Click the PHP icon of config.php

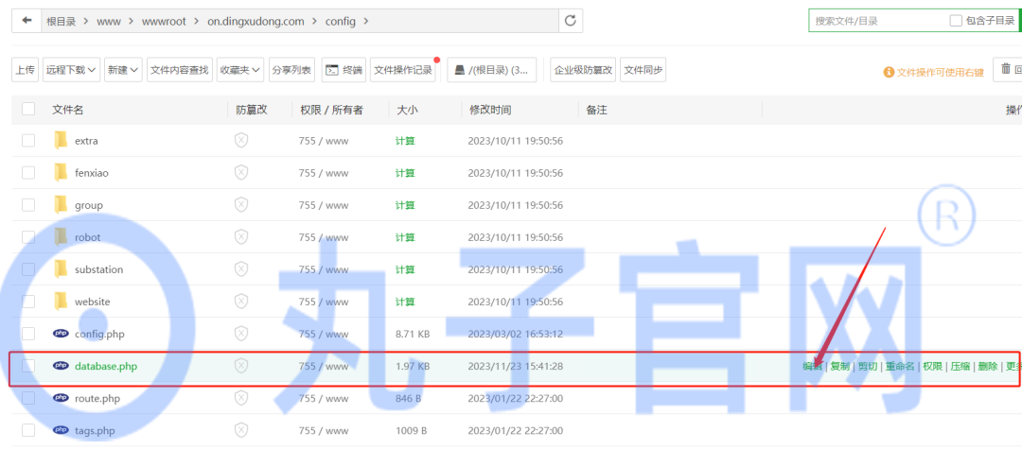point(61,334)
